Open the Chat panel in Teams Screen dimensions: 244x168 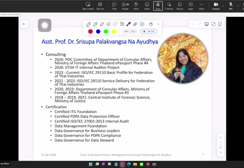coord(114,6)
